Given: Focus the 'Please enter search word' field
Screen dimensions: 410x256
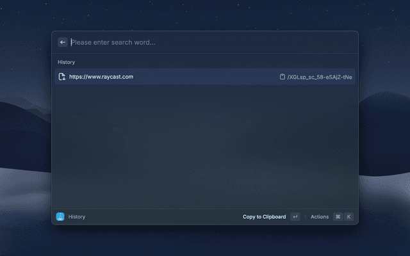Looking at the screenshot, I should 160,42.
